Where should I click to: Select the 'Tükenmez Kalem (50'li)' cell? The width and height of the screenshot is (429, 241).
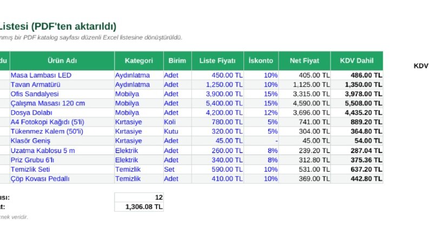tap(62, 131)
